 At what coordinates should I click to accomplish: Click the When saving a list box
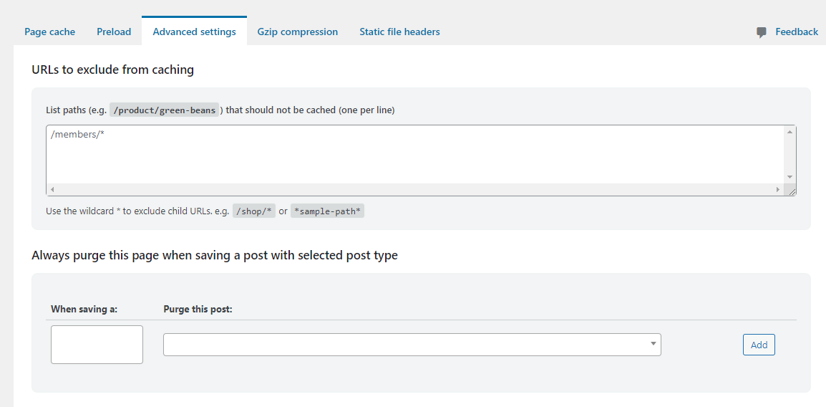pos(97,345)
